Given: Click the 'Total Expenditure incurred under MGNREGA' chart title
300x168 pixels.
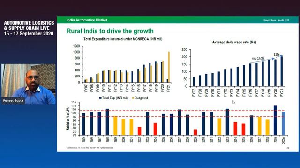Looking at the screenshot, I should click(123, 39).
